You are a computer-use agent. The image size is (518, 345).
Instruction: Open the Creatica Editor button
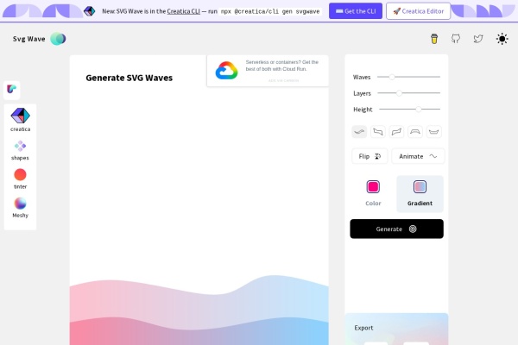418,11
